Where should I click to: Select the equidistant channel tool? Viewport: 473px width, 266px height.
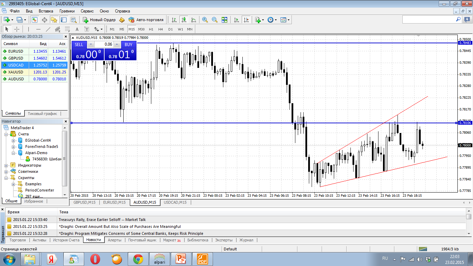(x=58, y=29)
